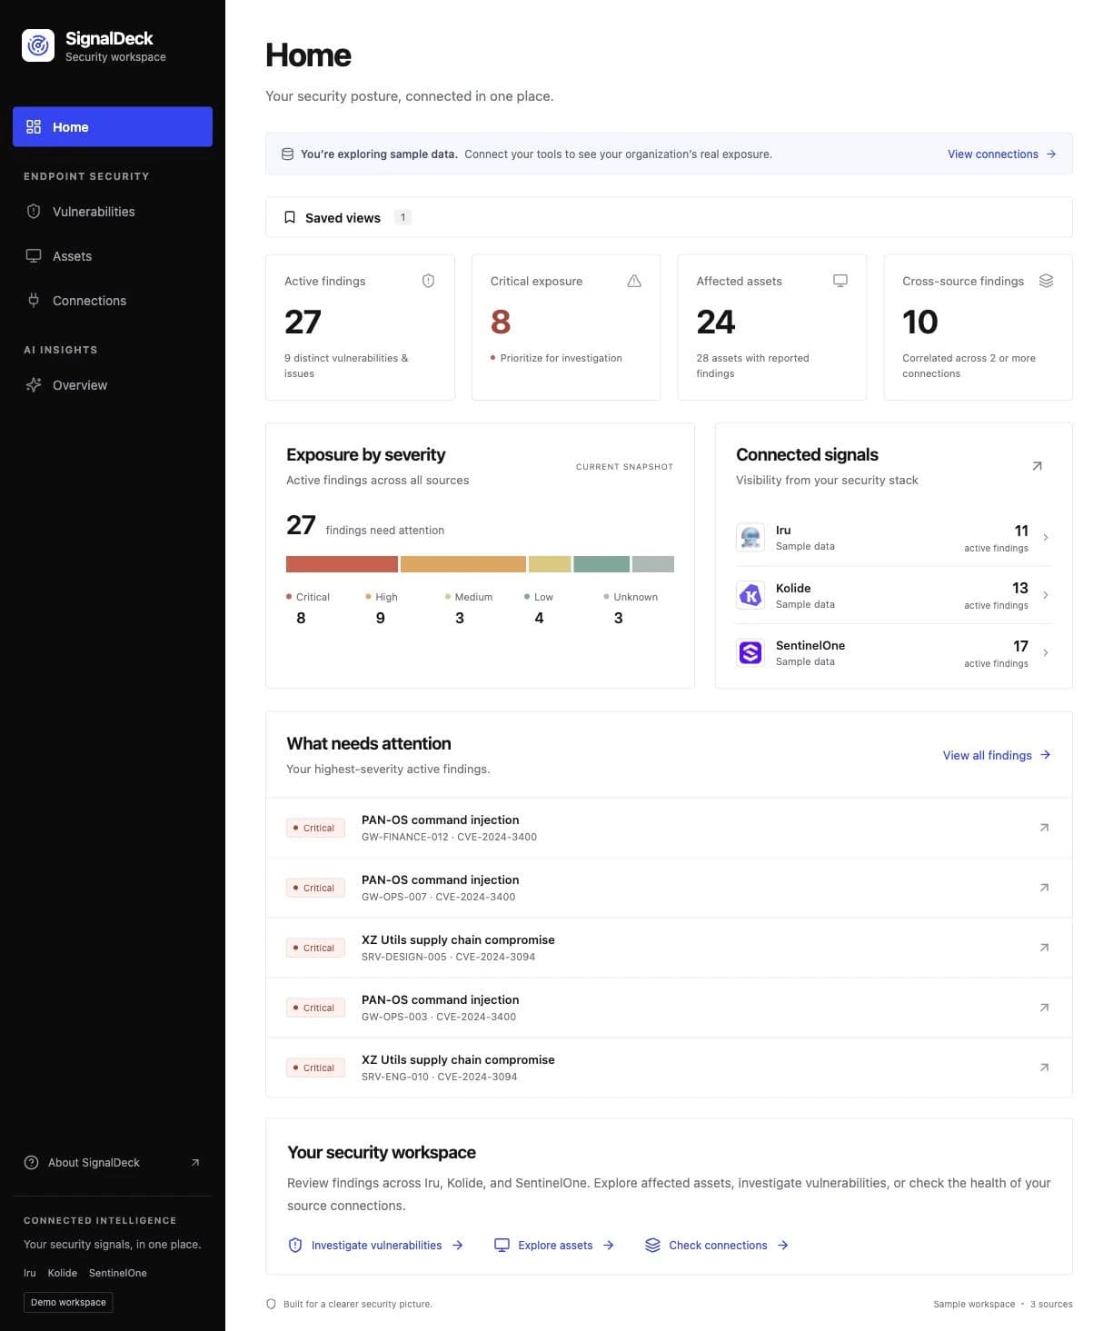Click the Cross-source findings layers icon
The width and height of the screenshot is (1113, 1331).
tap(1047, 281)
